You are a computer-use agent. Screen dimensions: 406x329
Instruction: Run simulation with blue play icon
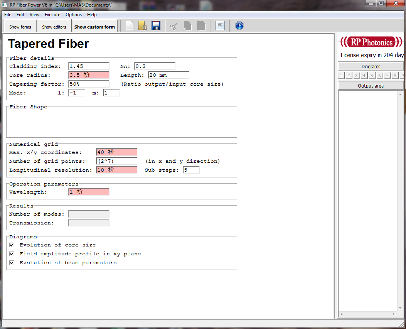[239, 25]
